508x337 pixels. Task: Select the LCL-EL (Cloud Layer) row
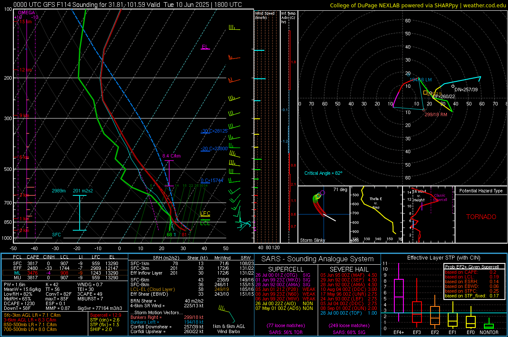click(192, 289)
